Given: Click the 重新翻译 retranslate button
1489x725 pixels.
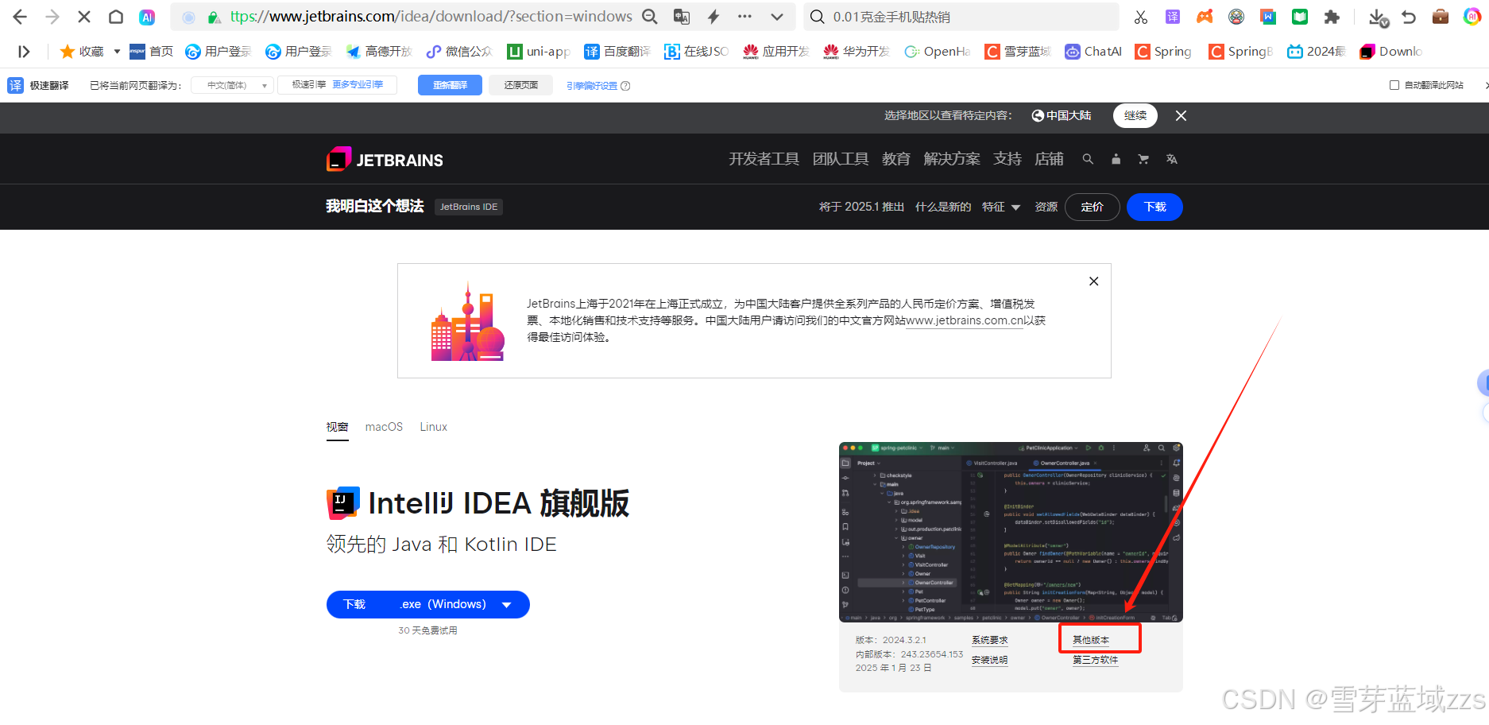Looking at the screenshot, I should [x=450, y=85].
